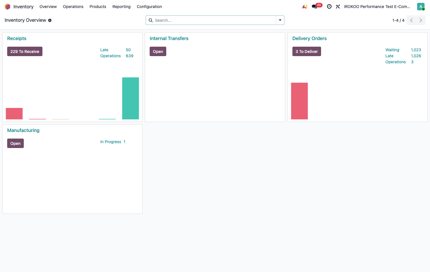Go to previous page arrow
This screenshot has width=430, height=272.
tap(411, 20)
